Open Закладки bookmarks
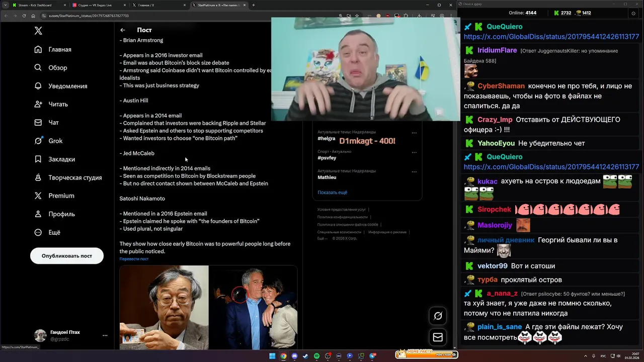Image resolution: width=644 pixels, height=362 pixels. [x=55, y=159]
